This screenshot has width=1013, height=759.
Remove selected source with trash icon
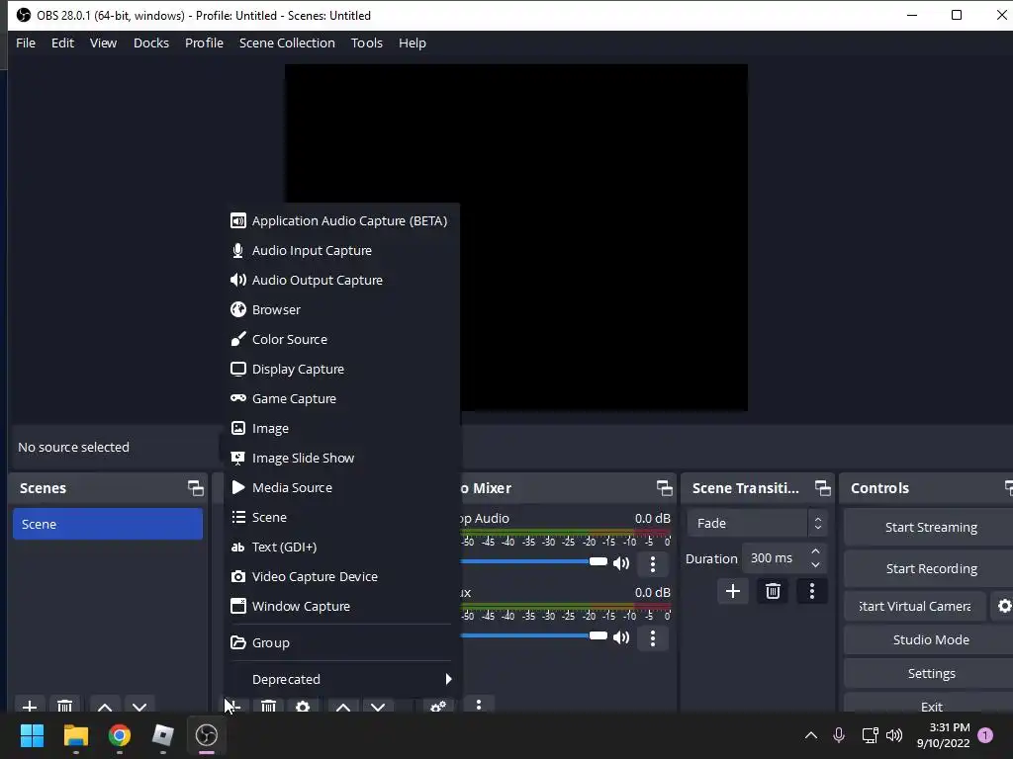pos(268,707)
